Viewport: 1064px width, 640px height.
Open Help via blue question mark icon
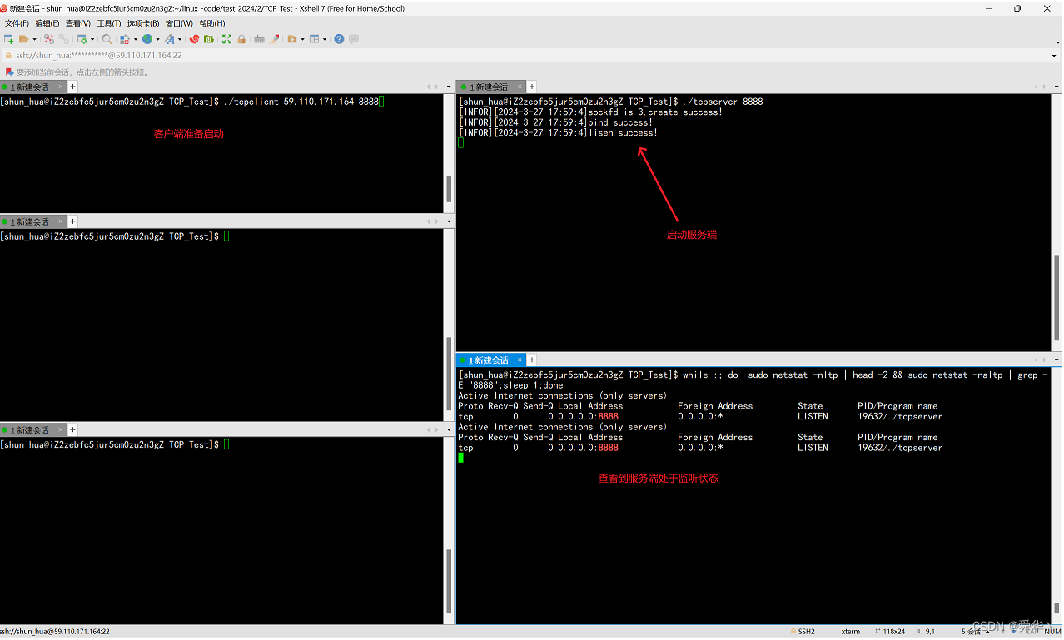339,39
